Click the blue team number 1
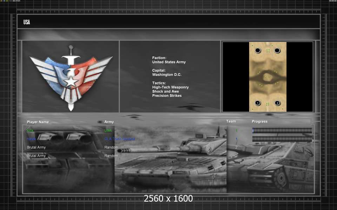 (236, 139)
